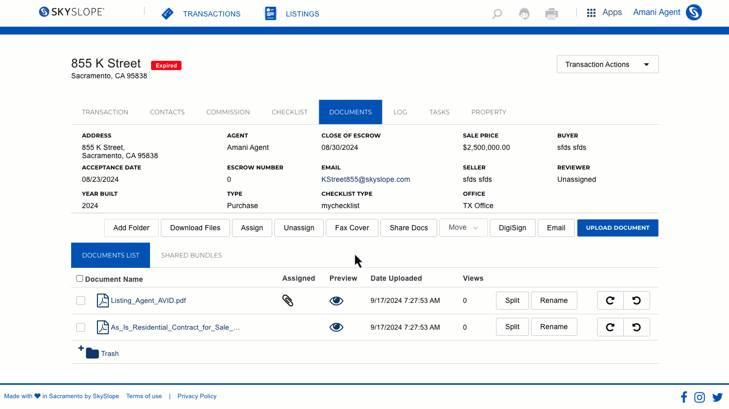Open the Twitter icon in the footer
729x409 pixels.
tap(718, 397)
